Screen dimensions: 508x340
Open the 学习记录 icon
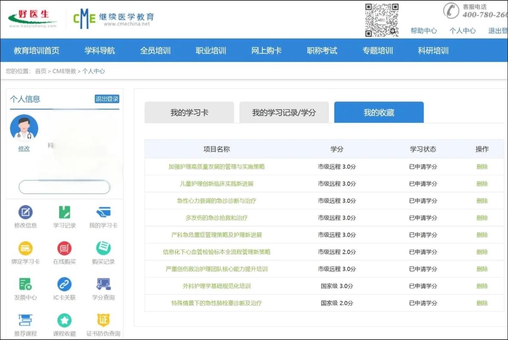click(64, 212)
